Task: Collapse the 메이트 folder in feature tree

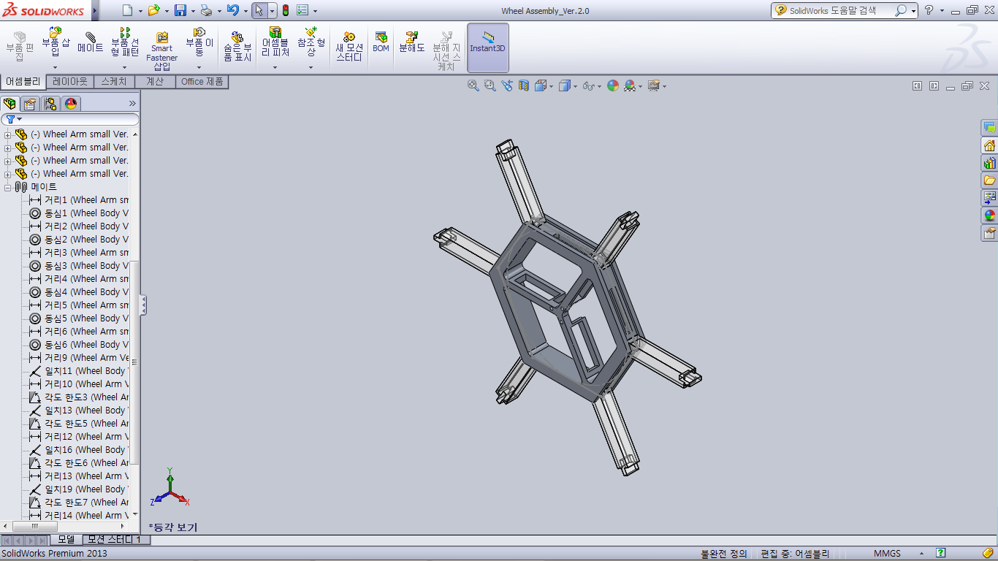Action: pos(8,187)
